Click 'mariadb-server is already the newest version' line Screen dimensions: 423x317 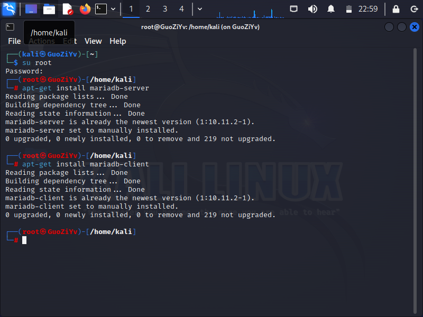[130, 122]
